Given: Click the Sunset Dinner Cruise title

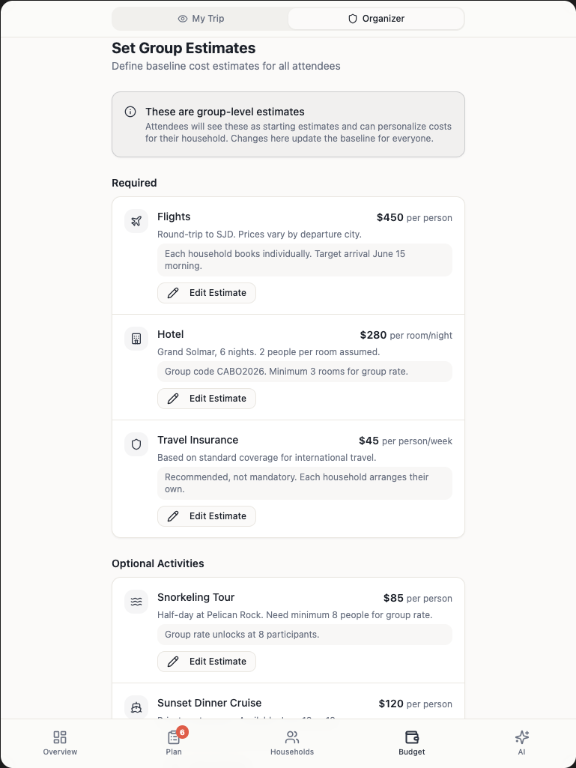Looking at the screenshot, I should tap(209, 703).
